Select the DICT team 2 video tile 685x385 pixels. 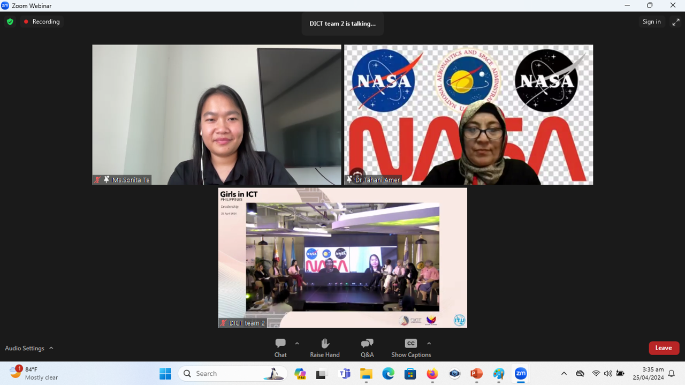(342, 258)
